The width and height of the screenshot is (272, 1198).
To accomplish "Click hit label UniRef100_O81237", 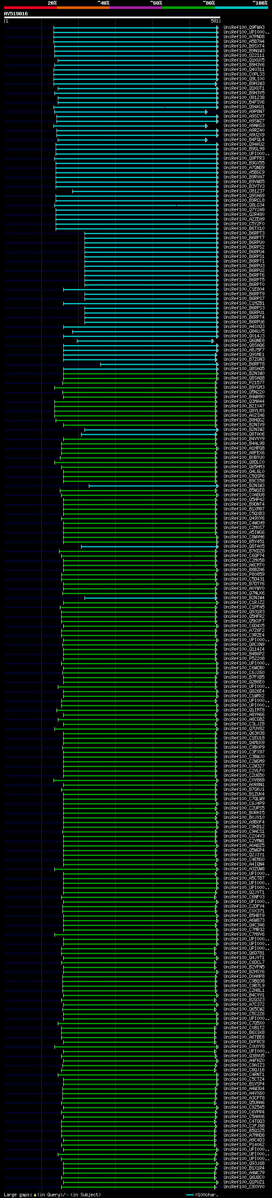I will click(x=244, y=191).
